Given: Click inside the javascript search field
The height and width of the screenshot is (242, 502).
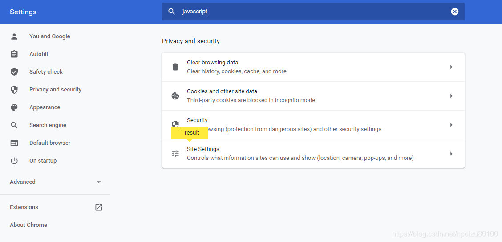Looking at the screenshot, I should pyautogui.click(x=314, y=12).
